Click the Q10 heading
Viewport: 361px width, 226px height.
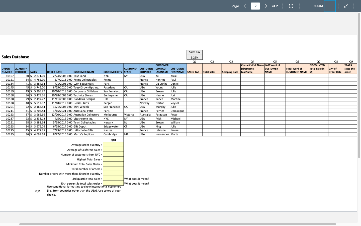point(113,140)
